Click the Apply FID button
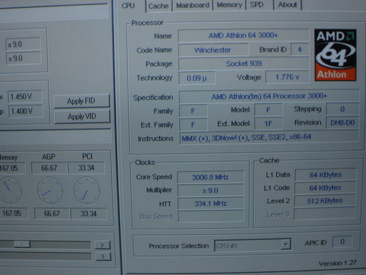Viewport: 366px width, 275px height. pyautogui.click(x=81, y=101)
